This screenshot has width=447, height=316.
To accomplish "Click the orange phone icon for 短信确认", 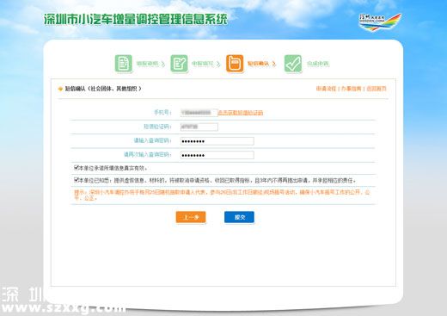I will (x=235, y=64).
